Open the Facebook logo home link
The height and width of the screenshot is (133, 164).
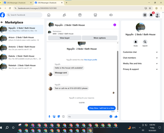coord(2,15)
